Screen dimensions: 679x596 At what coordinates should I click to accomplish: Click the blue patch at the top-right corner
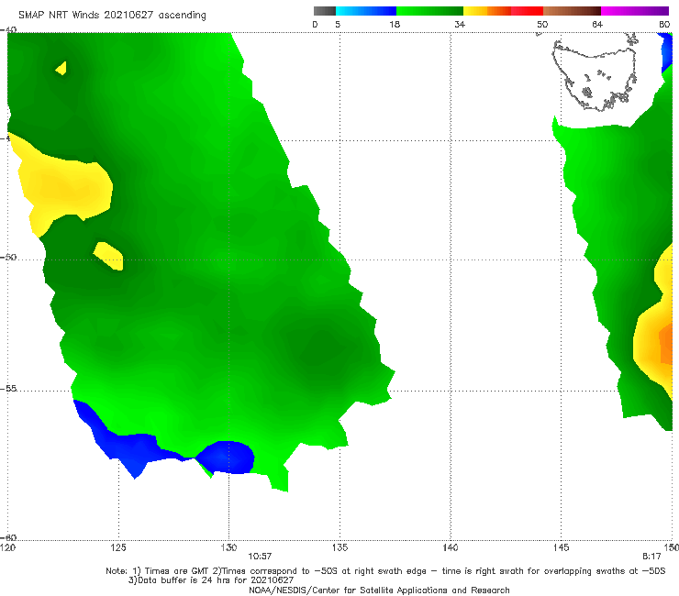click(x=667, y=53)
